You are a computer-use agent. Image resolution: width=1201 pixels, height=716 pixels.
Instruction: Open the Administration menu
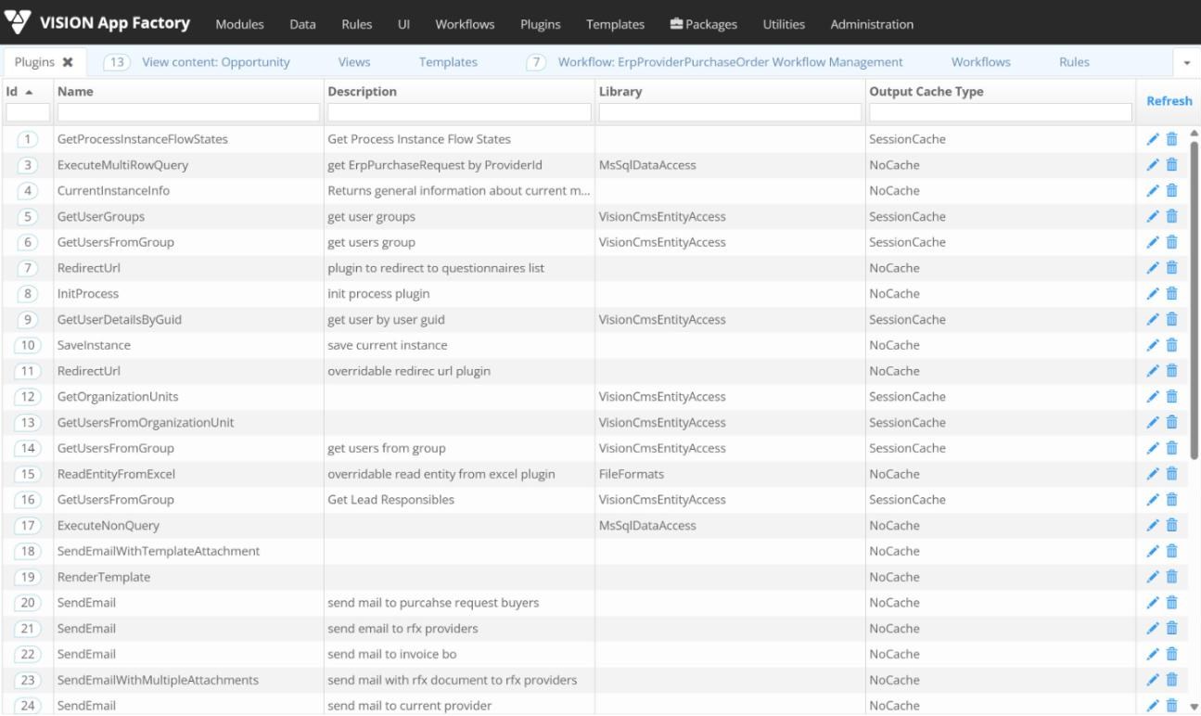click(872, 24)
